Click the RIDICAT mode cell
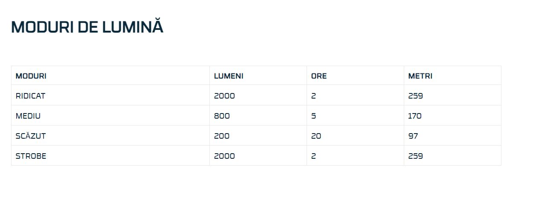 click(30, 96)
